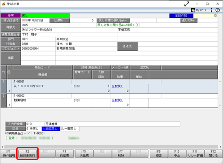Click 全数戻し link in row 2
This screenshot has width=223, height=164.
[x=117, y=100]
